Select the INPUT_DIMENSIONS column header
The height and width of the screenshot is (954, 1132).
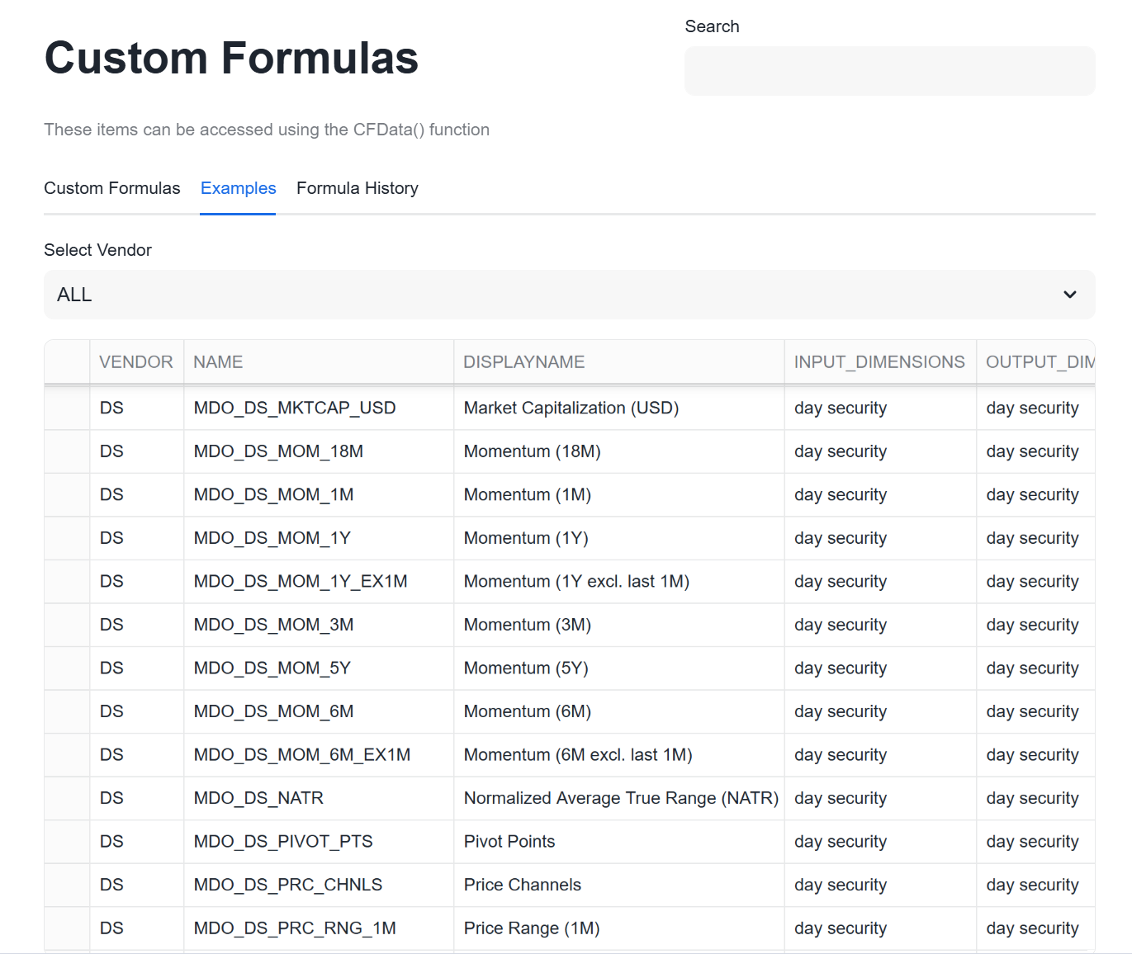(879, 361)
